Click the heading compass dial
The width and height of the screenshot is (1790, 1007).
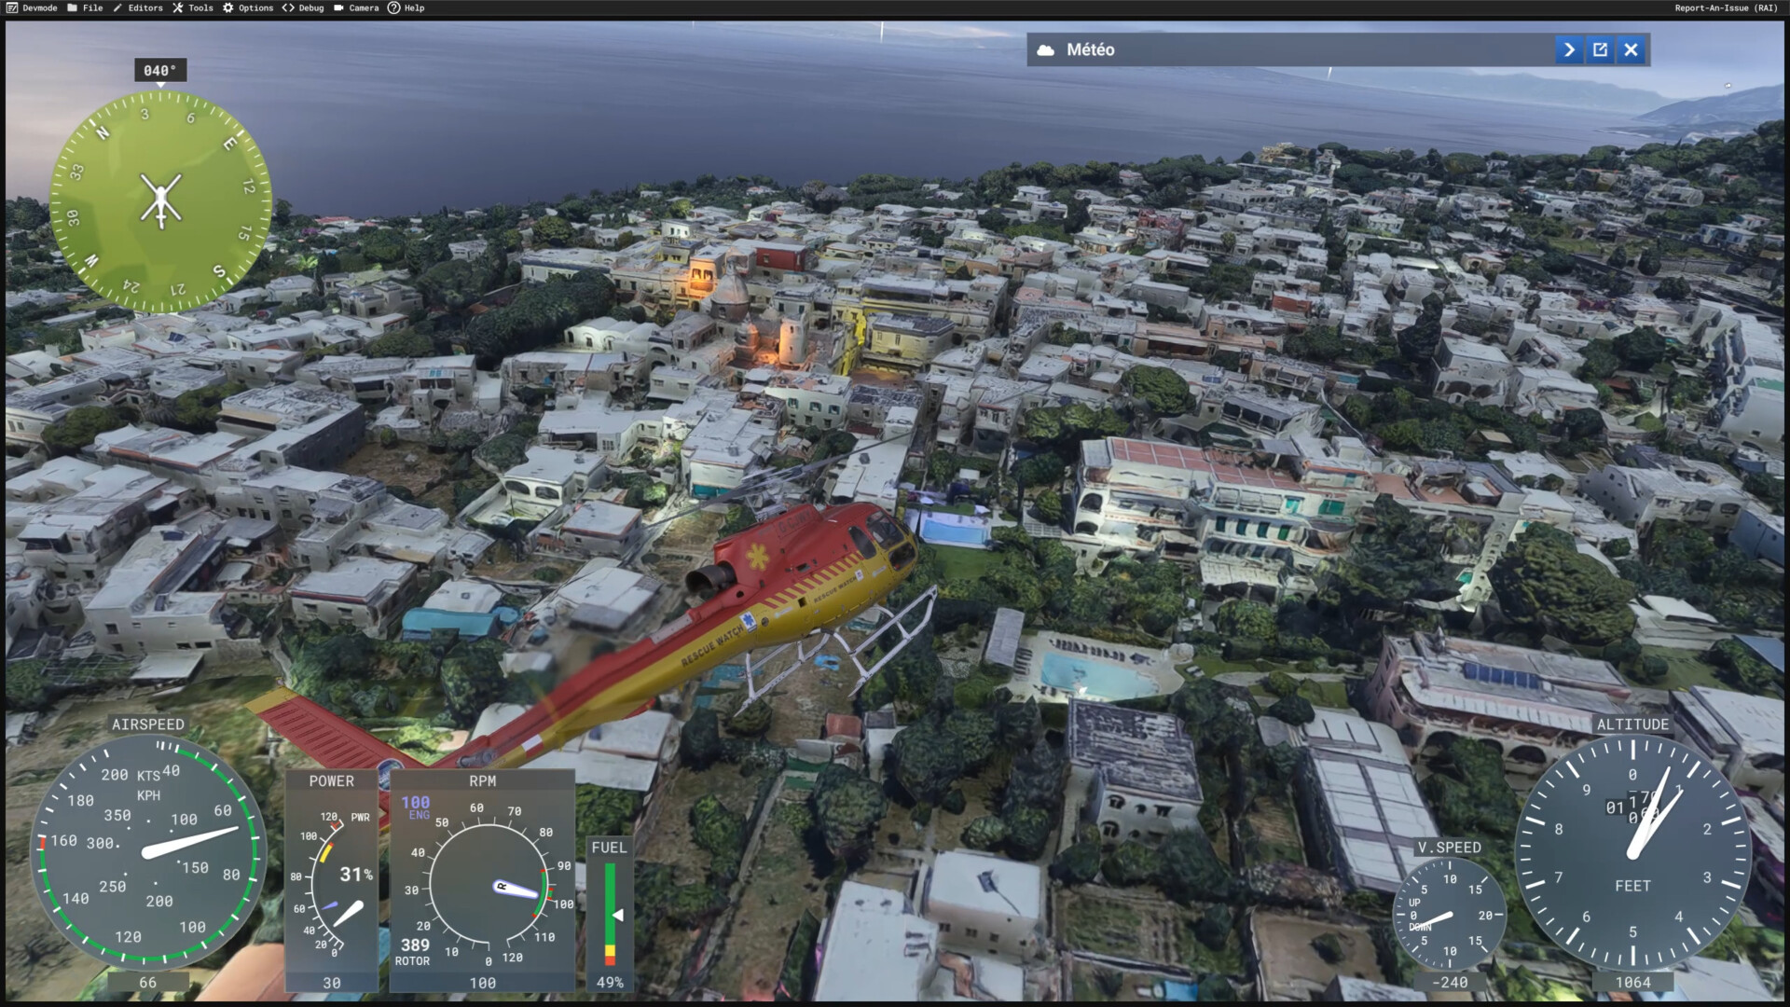pyautogui.click(x=160, y=201)
